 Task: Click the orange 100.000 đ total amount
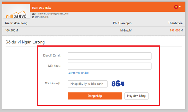(176, 30)
